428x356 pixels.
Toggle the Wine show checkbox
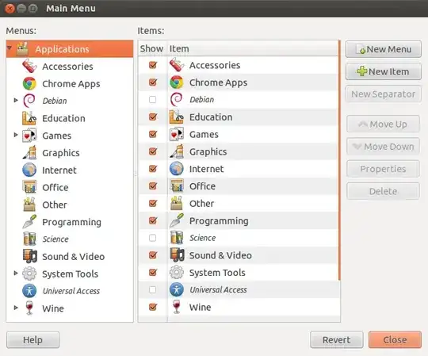(x=153, y=307)
